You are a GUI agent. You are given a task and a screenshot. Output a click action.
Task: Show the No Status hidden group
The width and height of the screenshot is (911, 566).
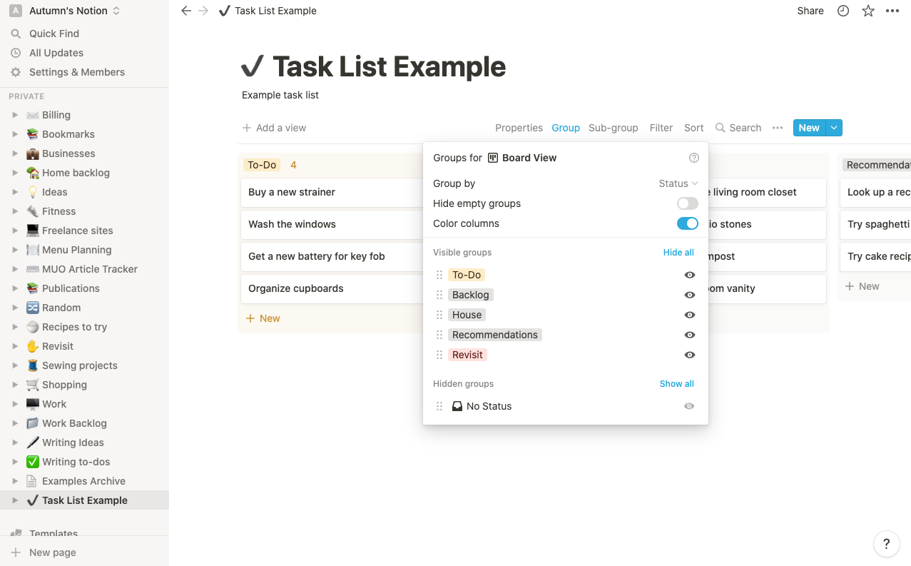pos(689,406)
